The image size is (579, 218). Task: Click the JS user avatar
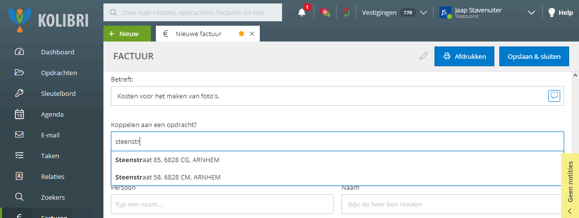[445, 12]
